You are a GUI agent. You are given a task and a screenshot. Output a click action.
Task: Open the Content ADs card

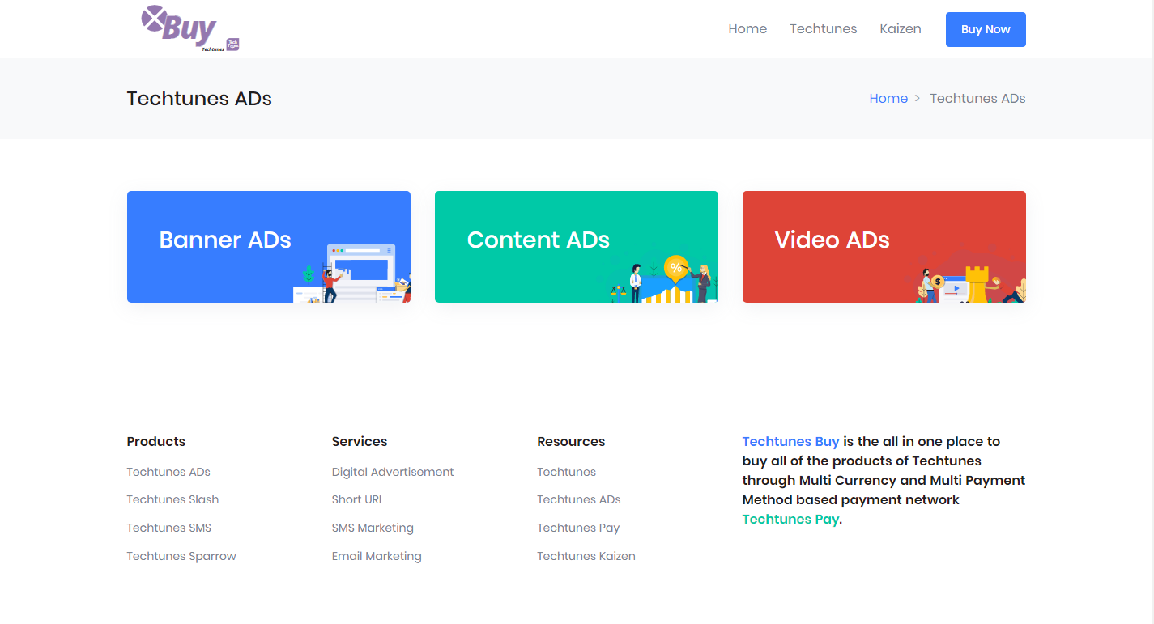(x=577, y=247)
